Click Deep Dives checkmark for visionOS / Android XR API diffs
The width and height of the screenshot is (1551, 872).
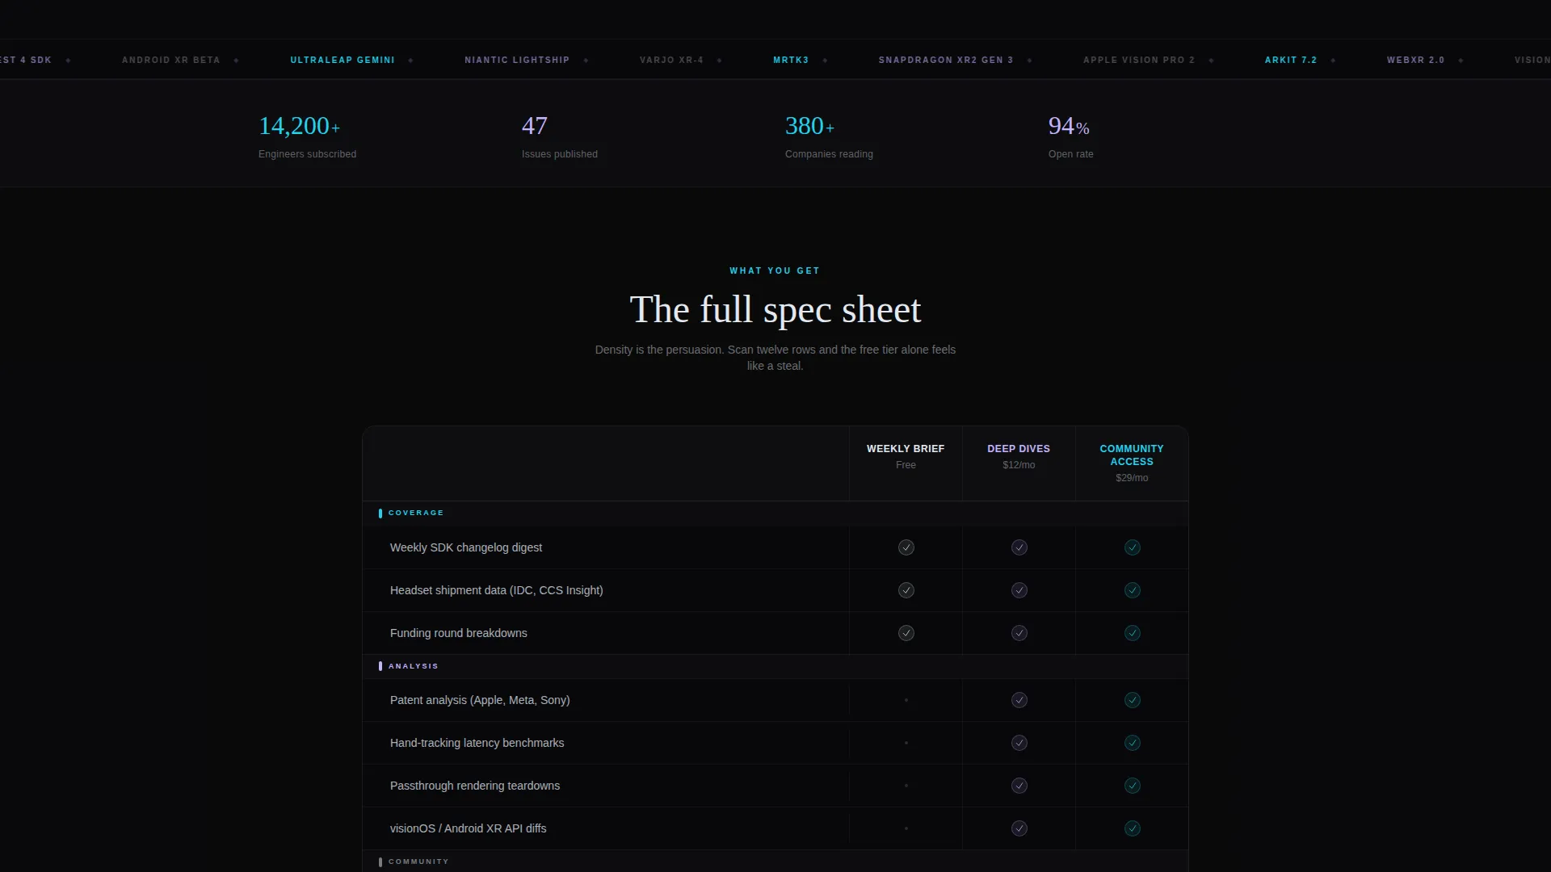[x=1019, y=828]
